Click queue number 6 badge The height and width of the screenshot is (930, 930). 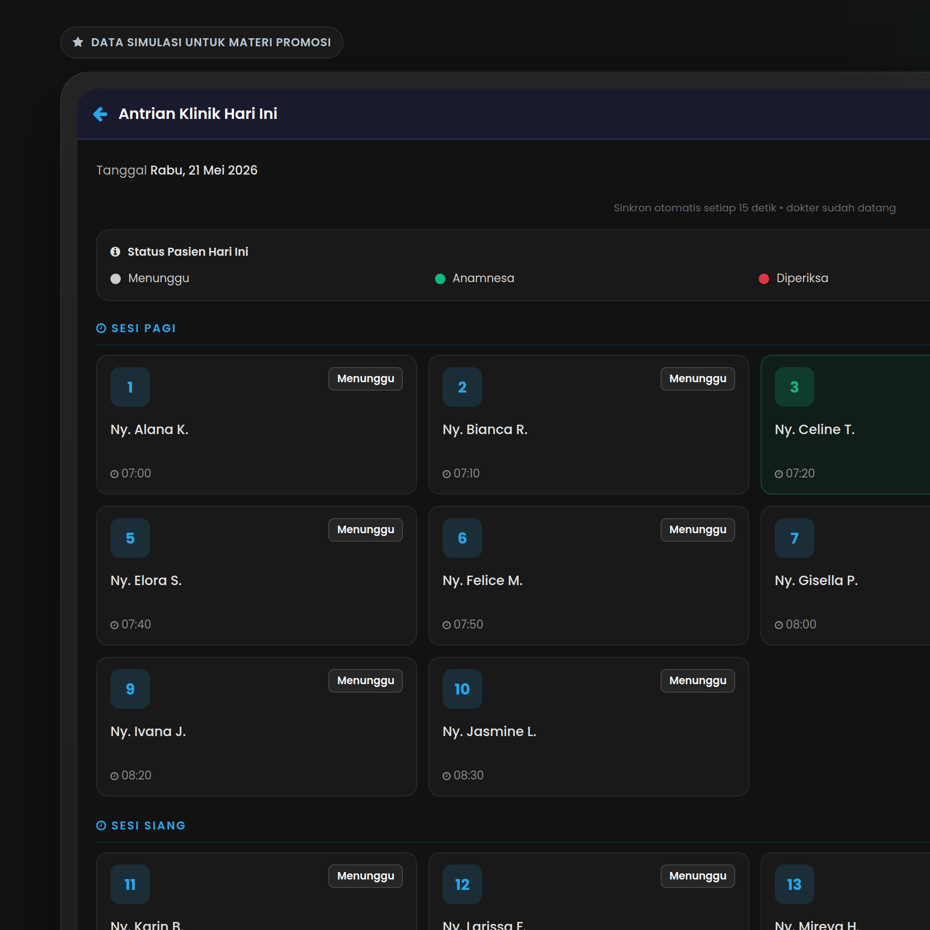462,538
